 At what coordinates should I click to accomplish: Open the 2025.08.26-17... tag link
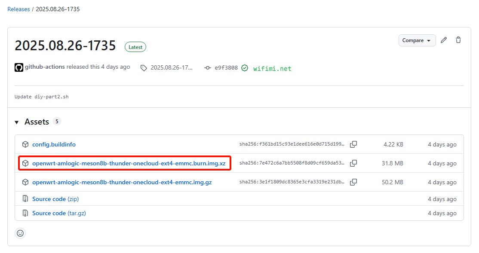click(172, 68)
